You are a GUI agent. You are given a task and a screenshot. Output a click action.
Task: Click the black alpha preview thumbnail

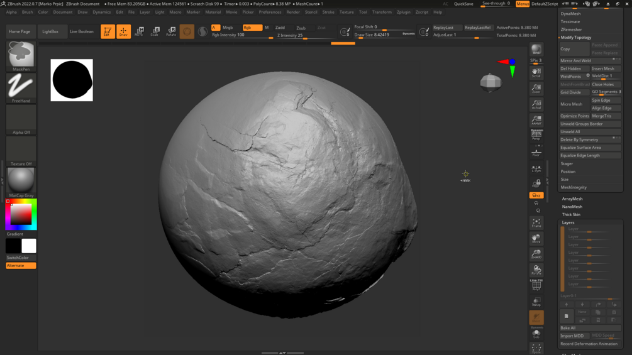(x=72, y=80)
